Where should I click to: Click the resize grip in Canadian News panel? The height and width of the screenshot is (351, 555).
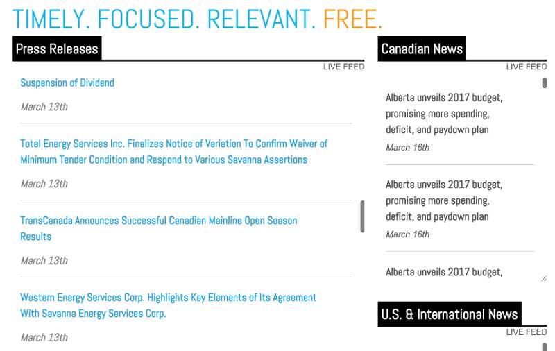[544, 278]
